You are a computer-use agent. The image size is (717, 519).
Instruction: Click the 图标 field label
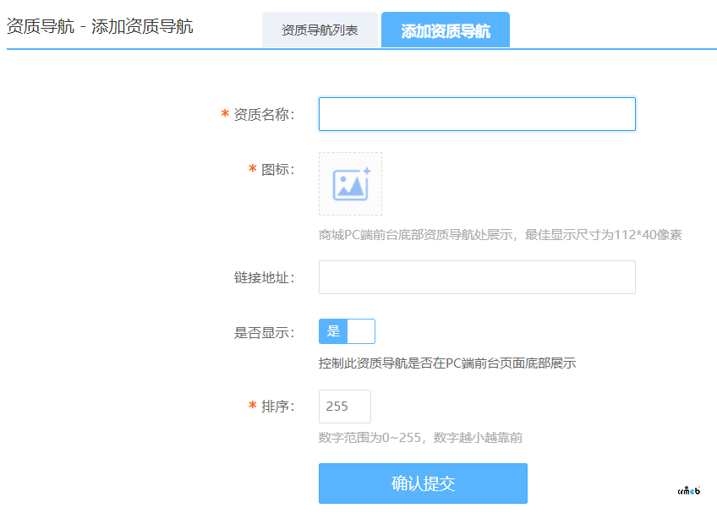pos(277,170)
